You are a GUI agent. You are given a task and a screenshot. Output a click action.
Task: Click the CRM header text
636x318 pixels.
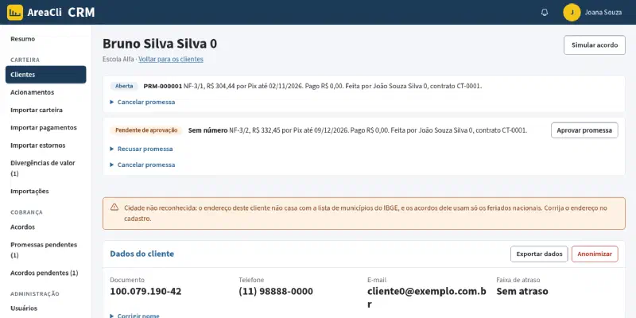81,12
